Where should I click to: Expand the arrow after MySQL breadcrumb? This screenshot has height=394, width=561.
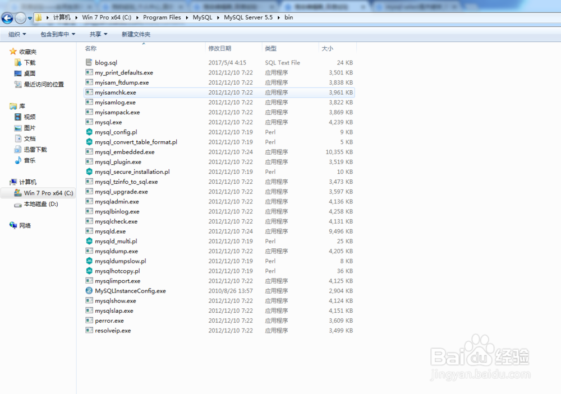218,17
